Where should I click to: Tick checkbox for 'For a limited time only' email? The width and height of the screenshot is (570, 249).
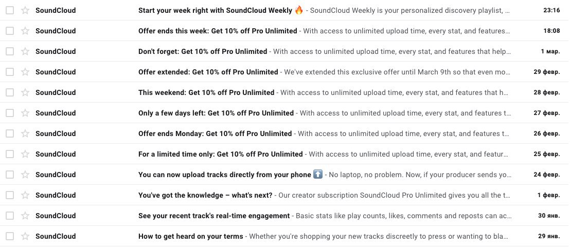[x=10, y=154]
